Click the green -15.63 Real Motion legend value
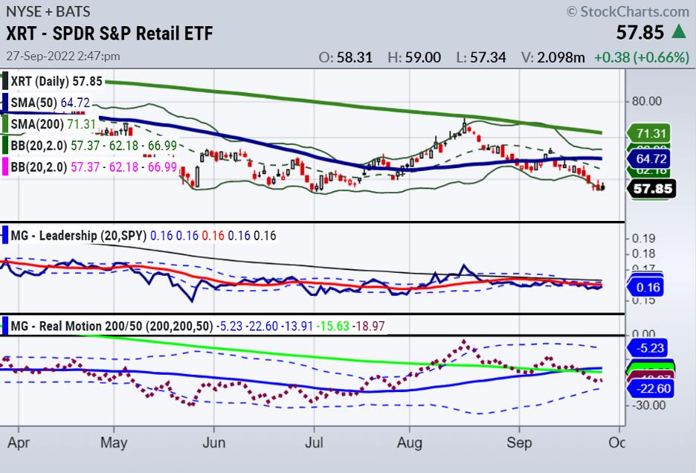 [x=333, y=326]
